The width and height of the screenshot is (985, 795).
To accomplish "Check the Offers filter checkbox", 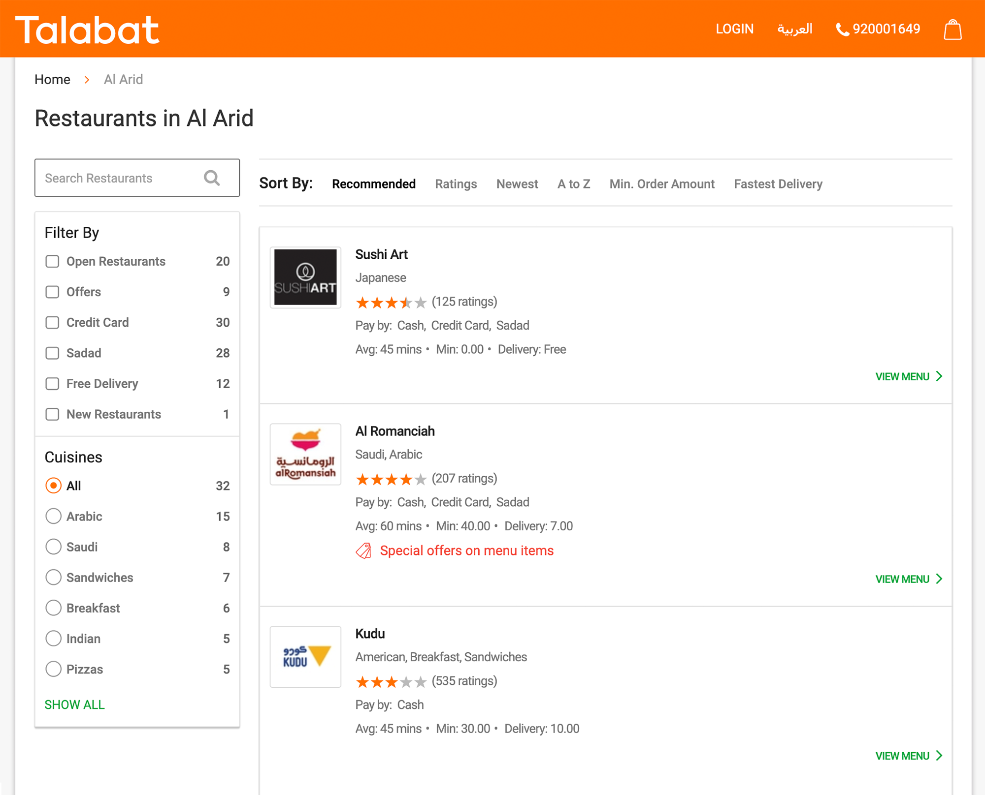I will click(x=52, y=292).
